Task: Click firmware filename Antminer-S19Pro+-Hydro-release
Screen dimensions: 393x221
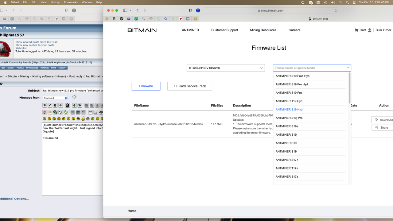Action: tap(169, 124)
